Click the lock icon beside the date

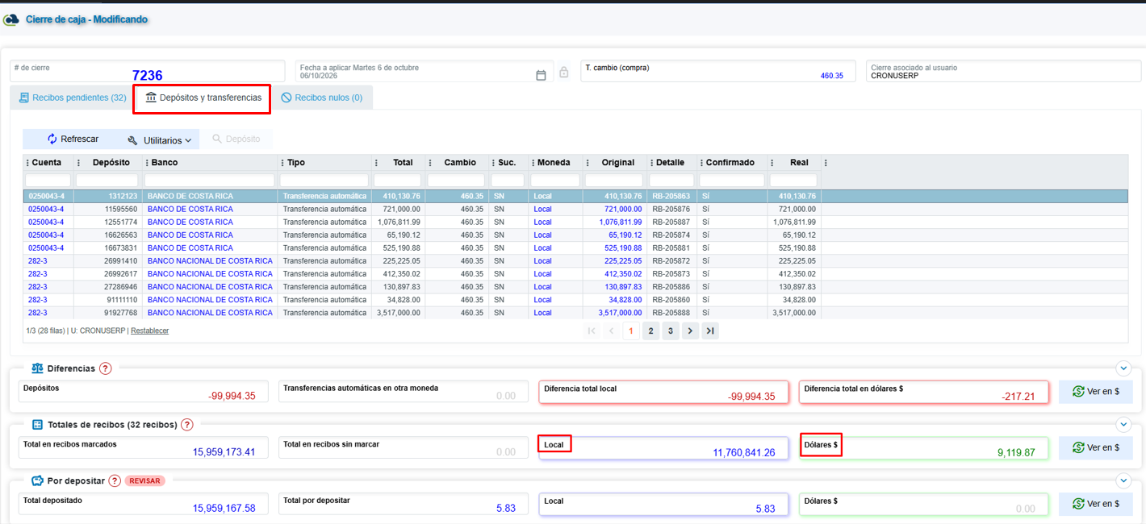click(x=564, y=72)
